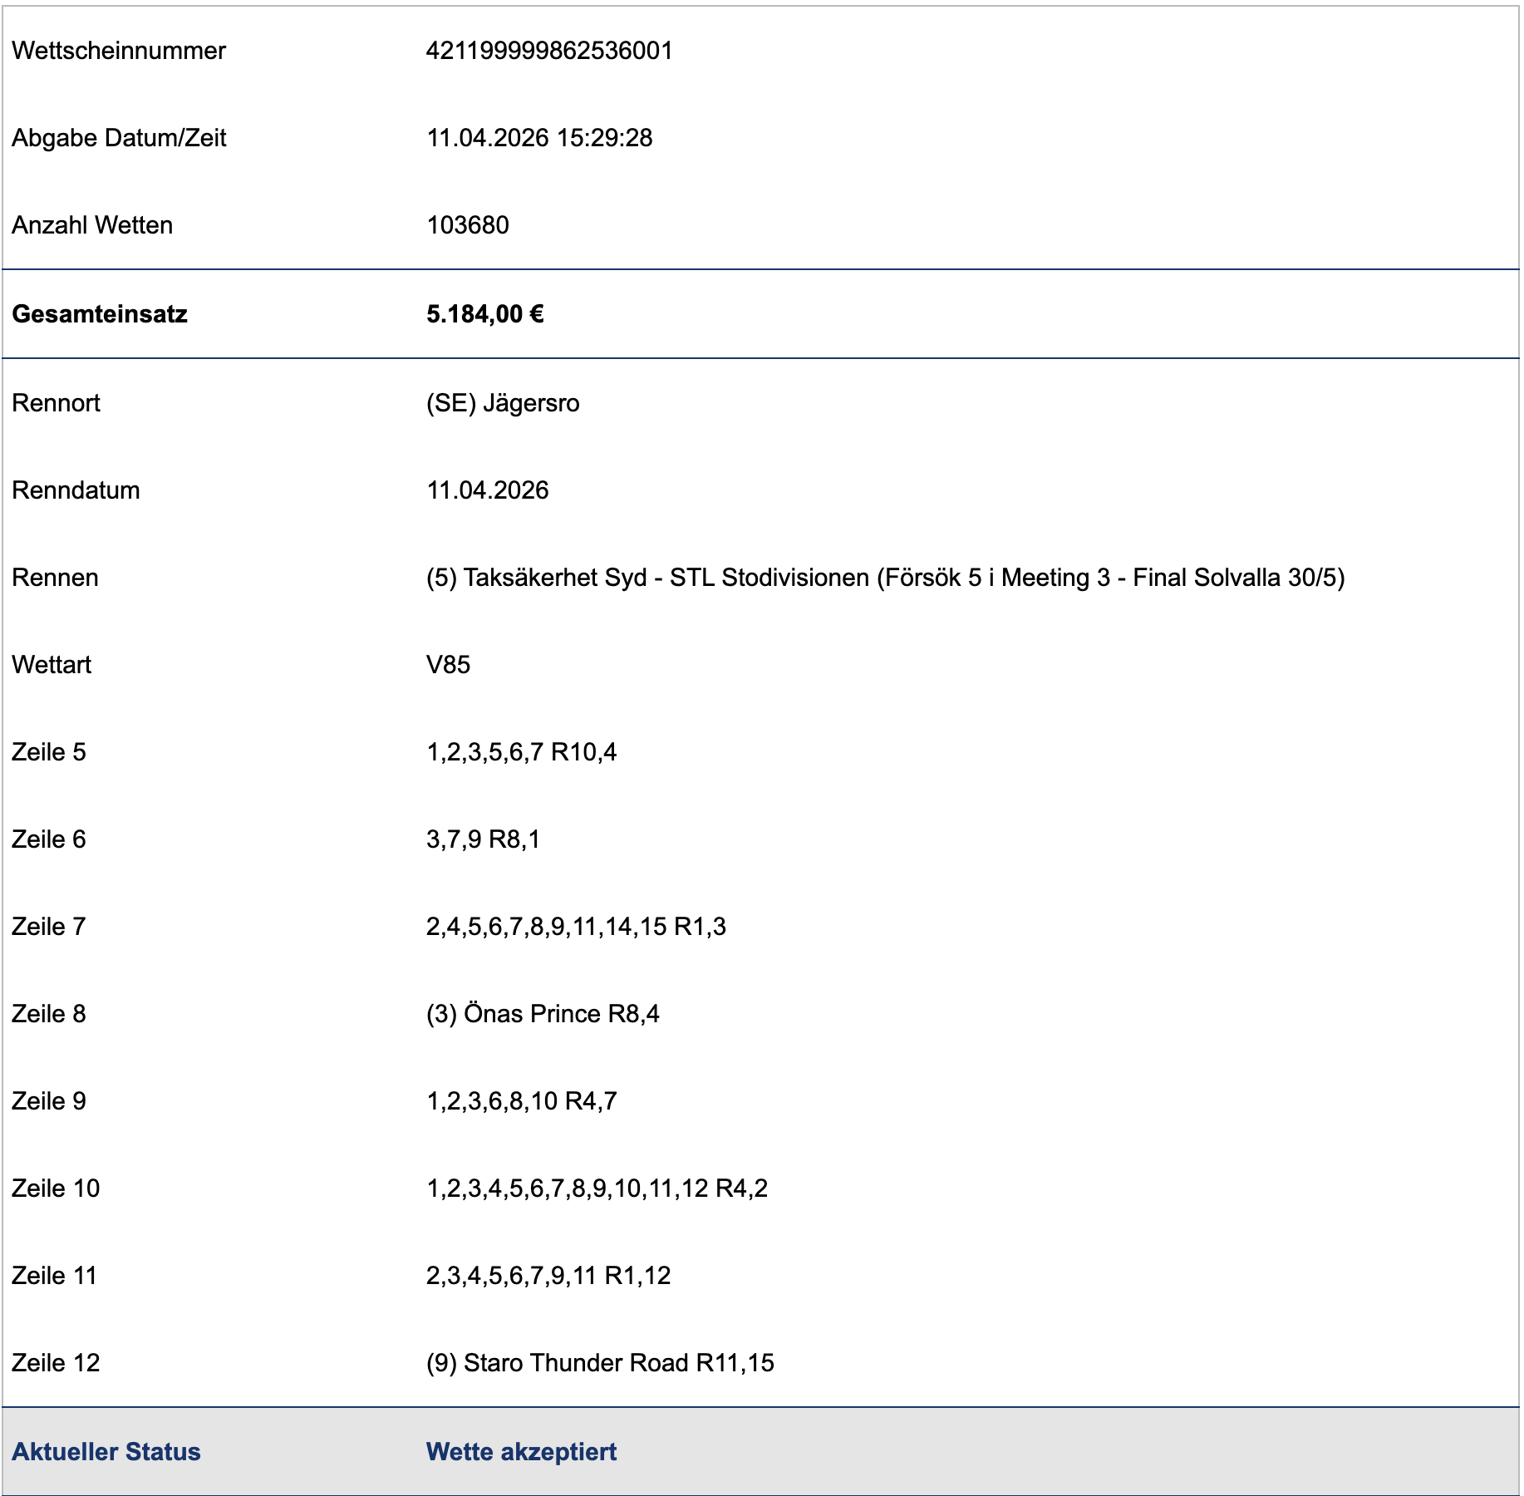Select the Abgabe Datum/Zeit label
The width and height of the screenshot is (1524, 1496).
click(x=119, y=138)
